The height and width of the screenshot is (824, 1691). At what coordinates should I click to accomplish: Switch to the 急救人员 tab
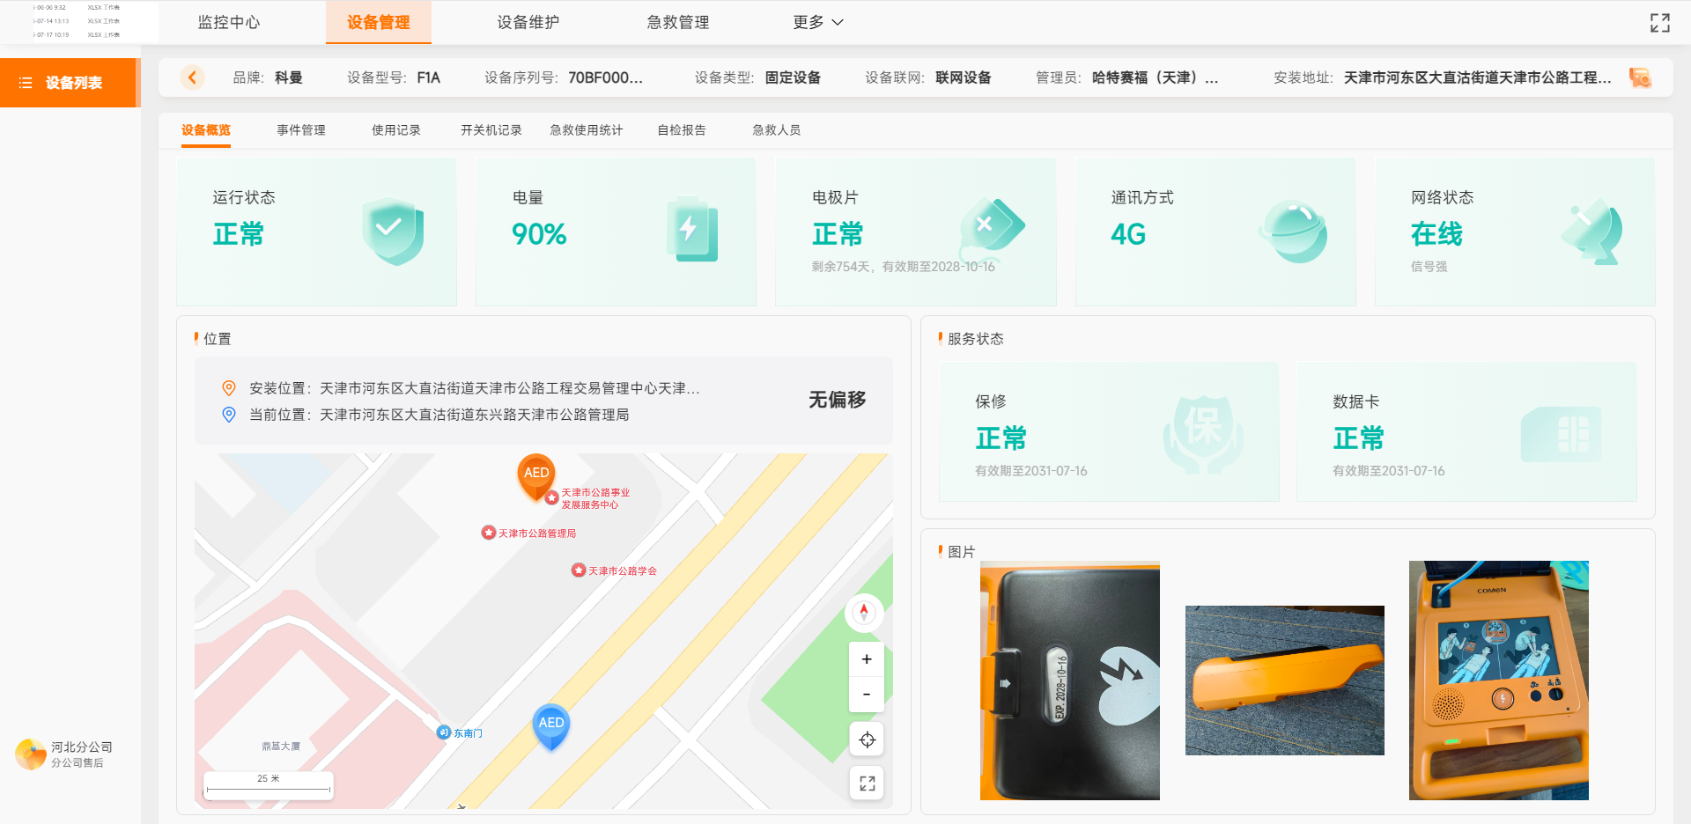pos(777,130)
